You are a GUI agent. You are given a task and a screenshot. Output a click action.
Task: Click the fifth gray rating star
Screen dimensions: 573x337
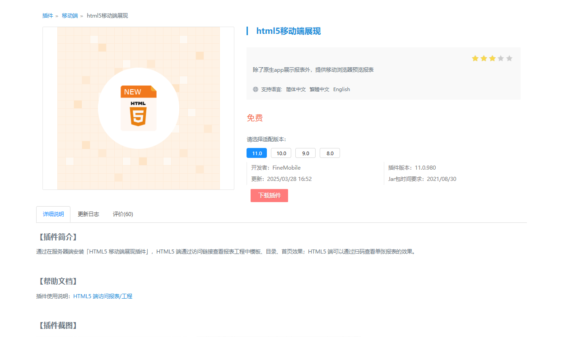509,58
